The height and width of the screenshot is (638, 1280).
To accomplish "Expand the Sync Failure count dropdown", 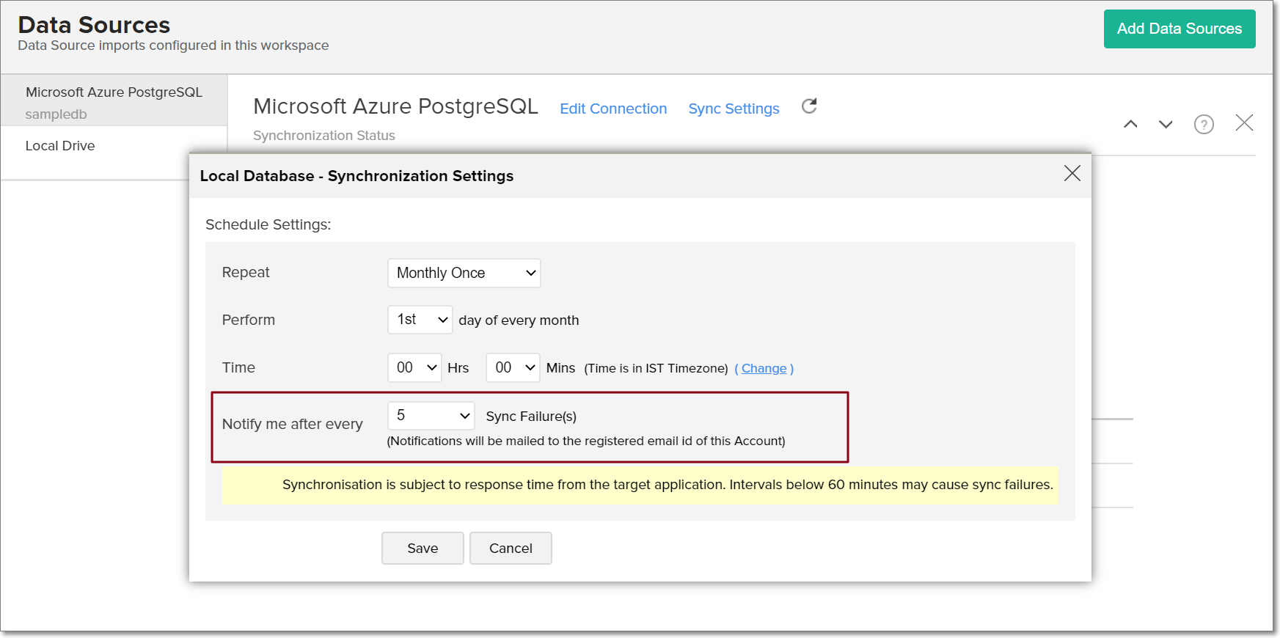I will pos(431,416).
